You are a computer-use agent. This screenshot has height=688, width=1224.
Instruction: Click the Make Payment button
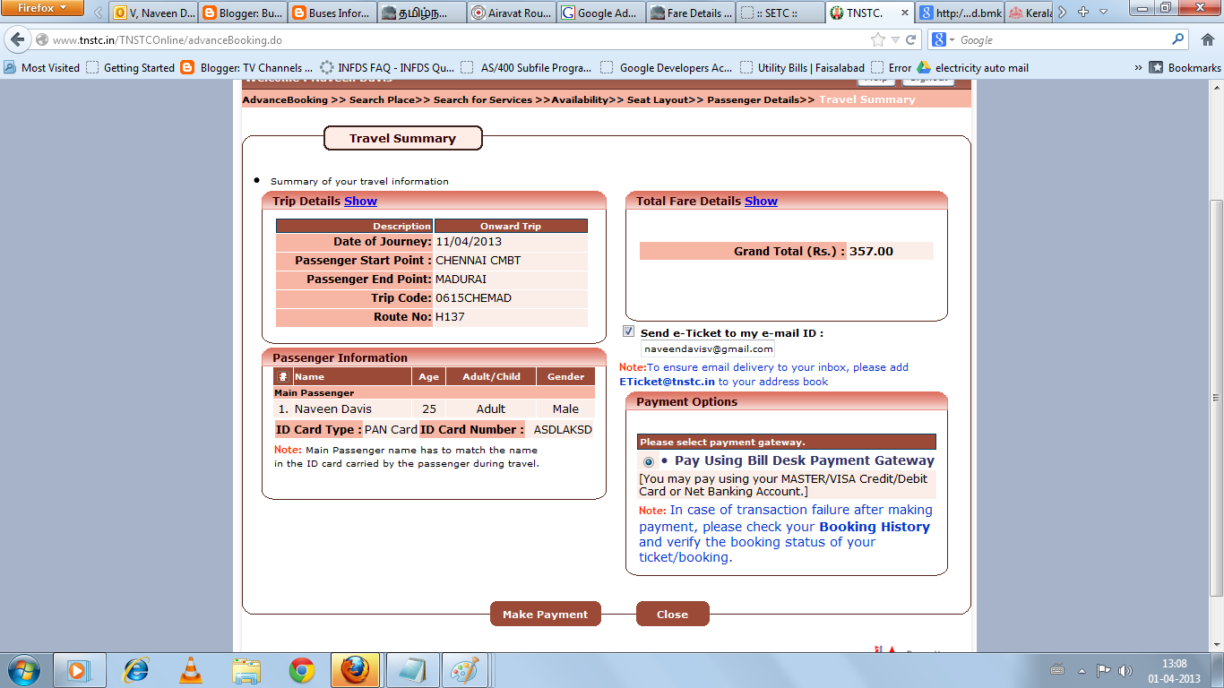click(x=545, y=614)
